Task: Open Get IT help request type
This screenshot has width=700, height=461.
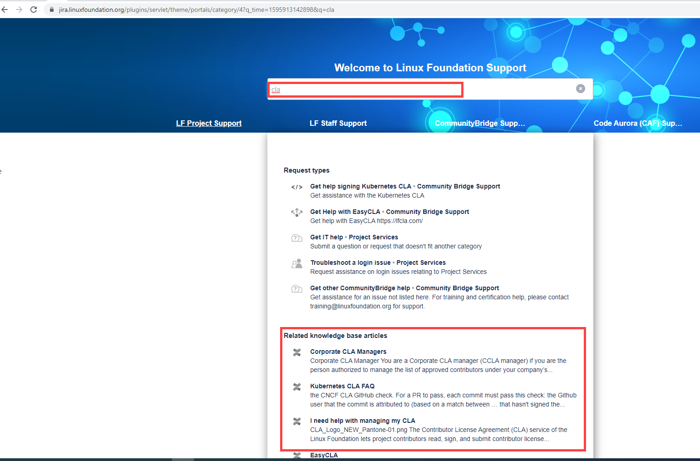Action: (326, 237)
